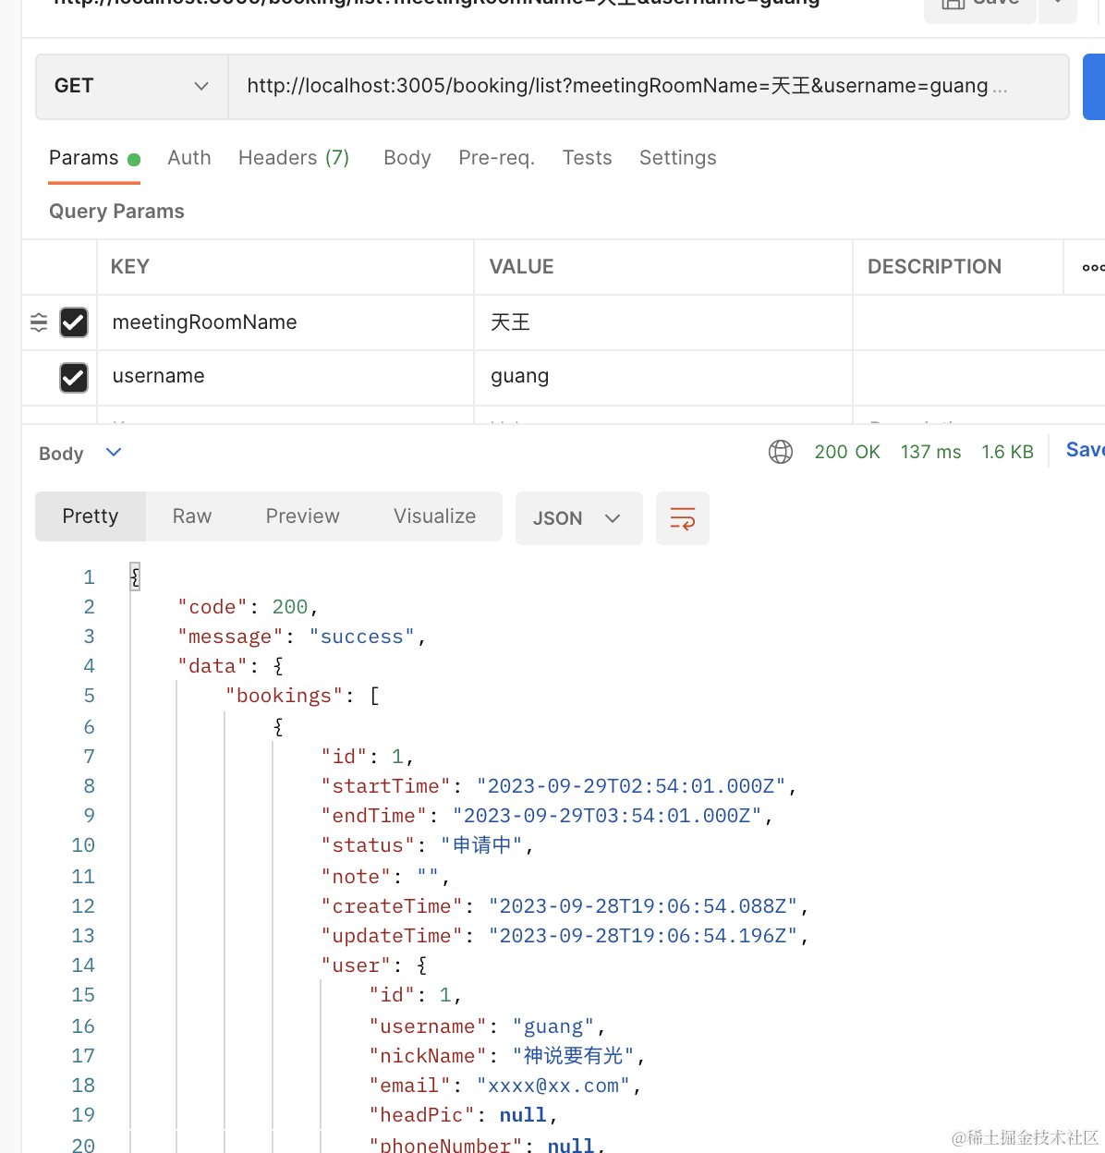Edit the meetingRoomName value cell
The image size is (1105, 1153).
(x=662, y=322)
